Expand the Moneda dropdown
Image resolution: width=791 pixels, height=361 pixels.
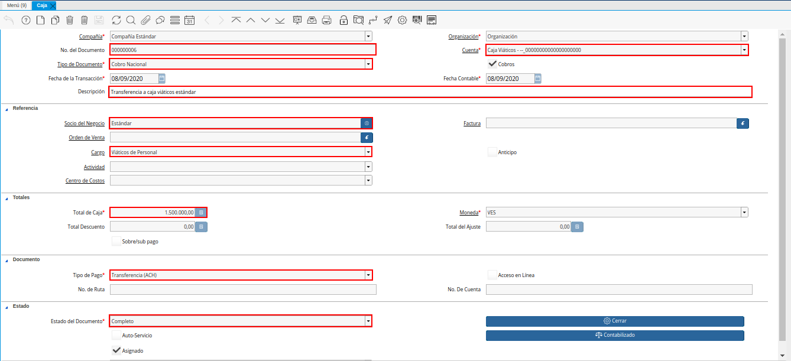[x=744, y=212]
